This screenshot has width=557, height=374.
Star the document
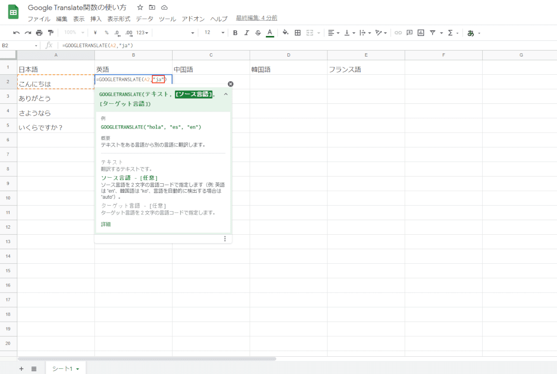pyautogui.click(x=140, y=7)
